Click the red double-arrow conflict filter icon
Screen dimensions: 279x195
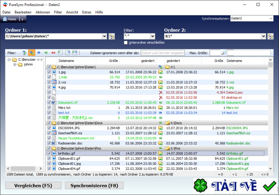pyautogui.click(x=53, y=53)
